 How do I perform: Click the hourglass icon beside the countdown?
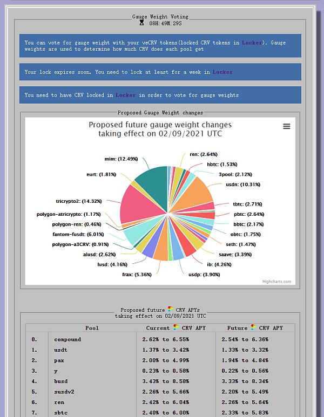(141, 23)
